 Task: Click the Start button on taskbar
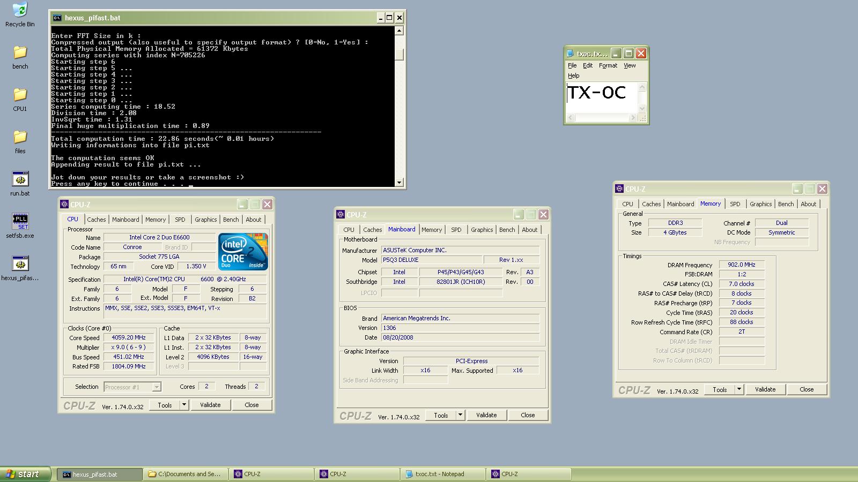coord(25,474)
